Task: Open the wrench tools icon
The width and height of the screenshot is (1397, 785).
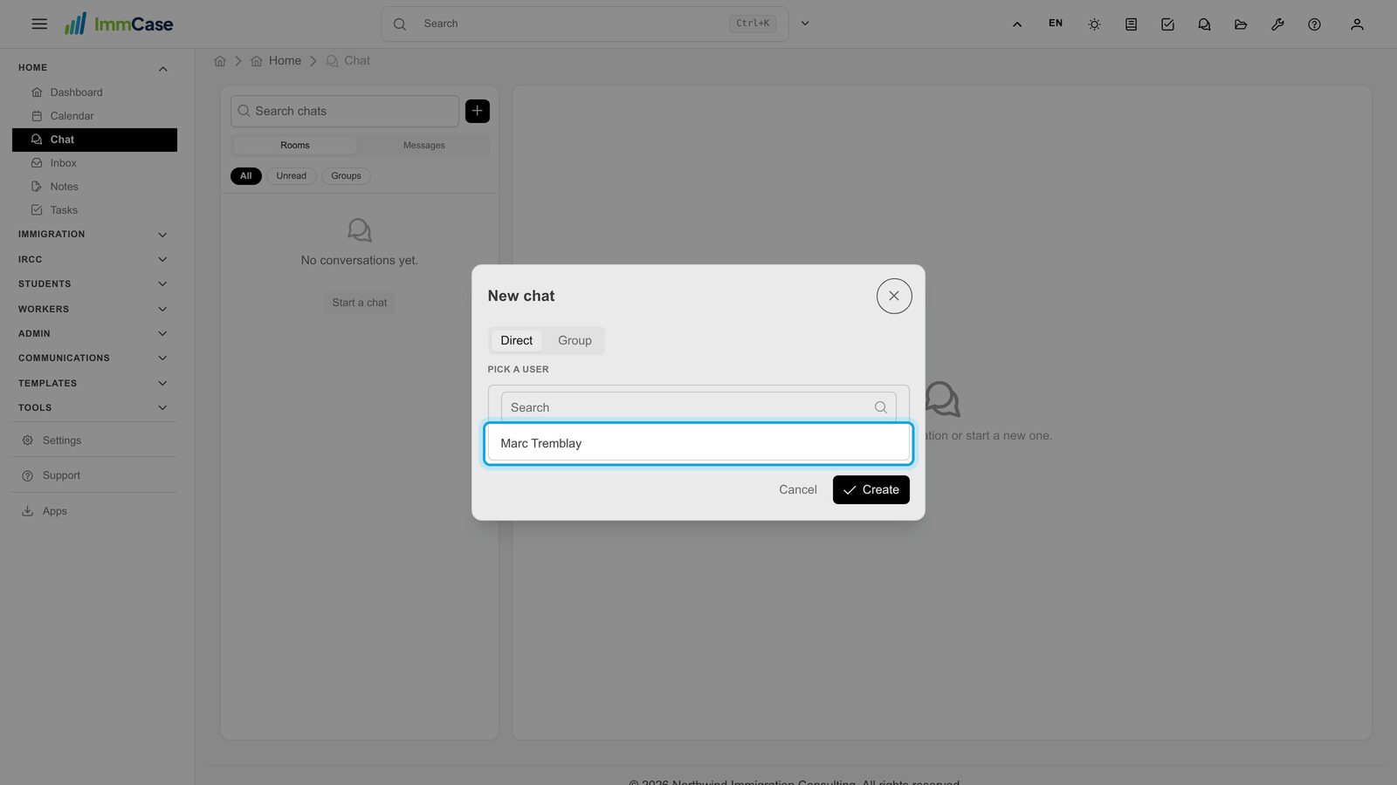Action: click(1277, 24)
